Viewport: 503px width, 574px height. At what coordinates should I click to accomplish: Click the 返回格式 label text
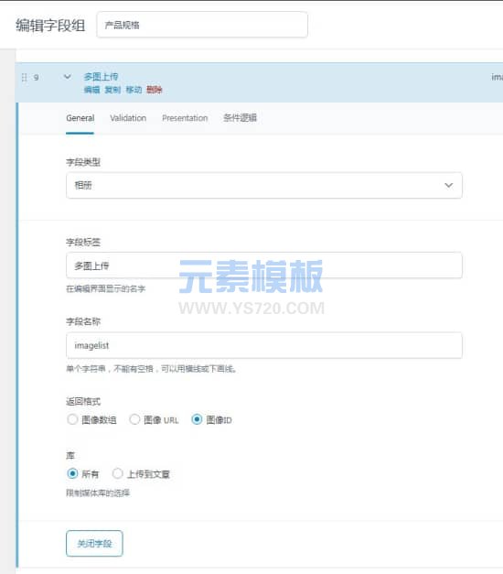point(83,402)
